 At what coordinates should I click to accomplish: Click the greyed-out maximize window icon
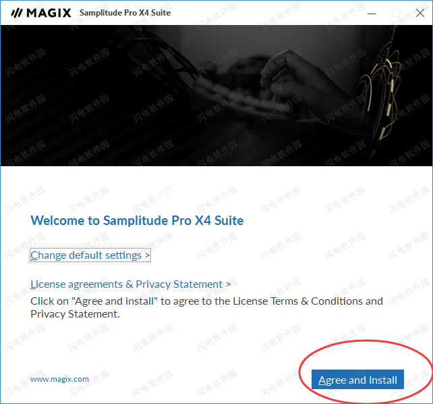pos(396,13)
